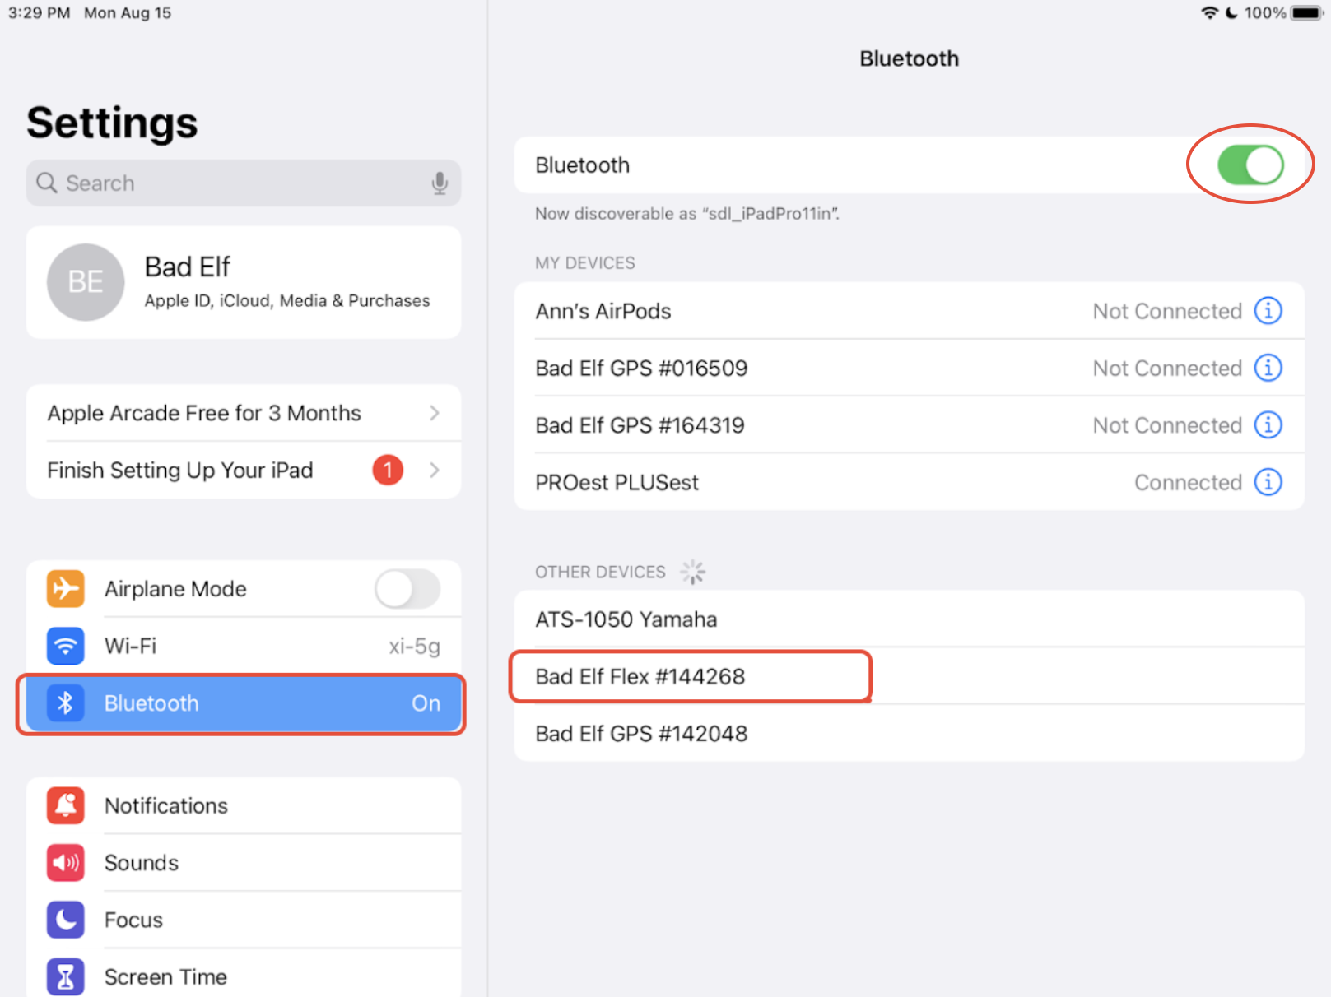Open Sounds via its speaker icon

coord(66,863)
